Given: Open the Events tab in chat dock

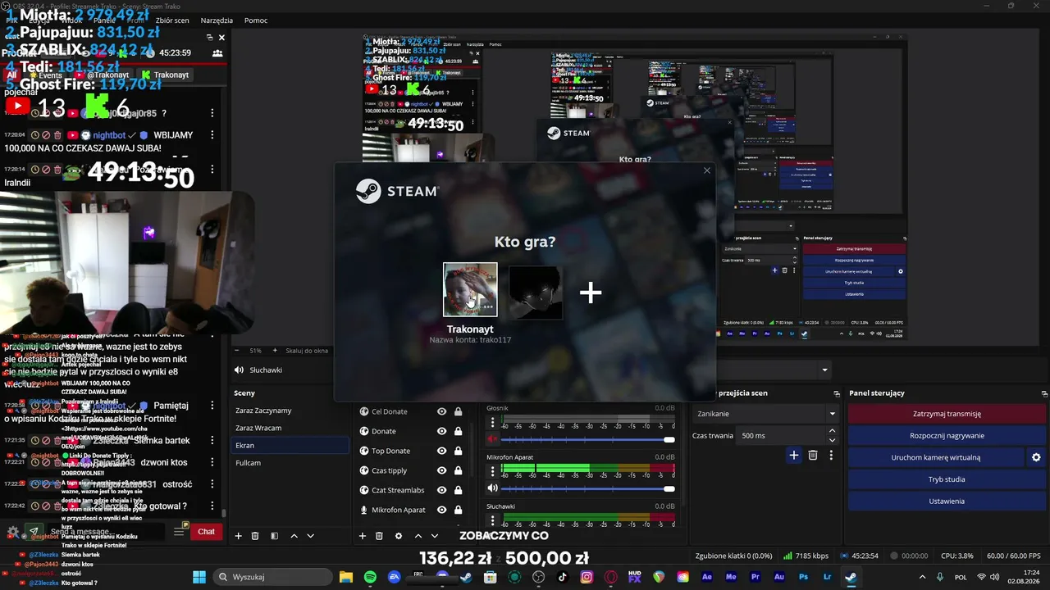Looking at the screenshot, I should tap(44, 75).
